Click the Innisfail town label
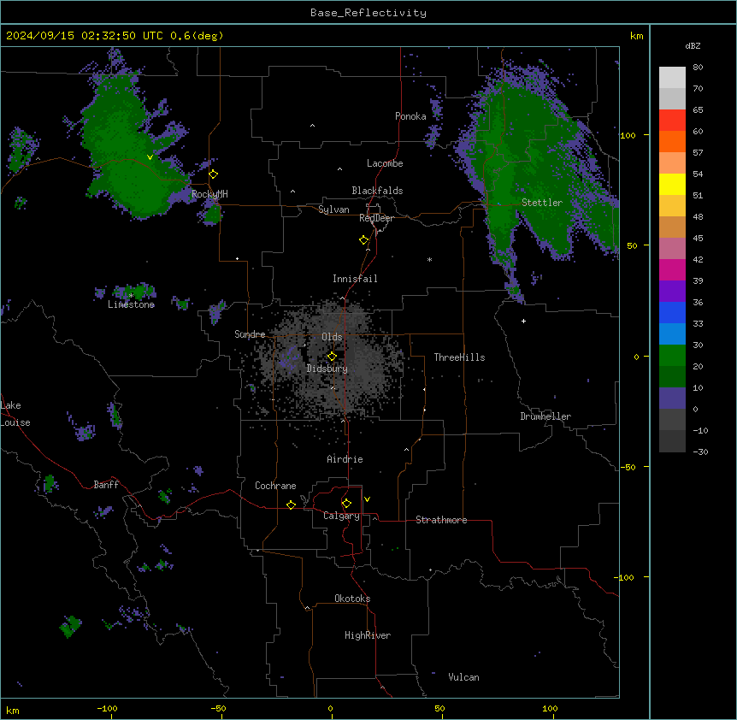737x720 pixels. coord(355,279)
